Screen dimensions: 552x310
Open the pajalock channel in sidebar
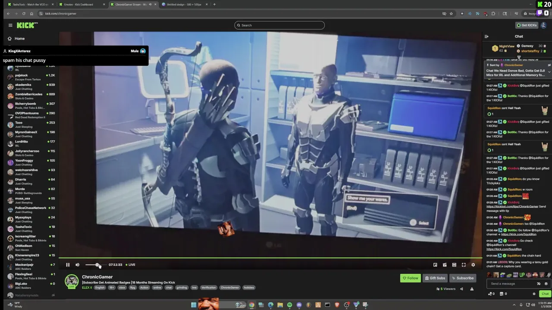point(31,77)
